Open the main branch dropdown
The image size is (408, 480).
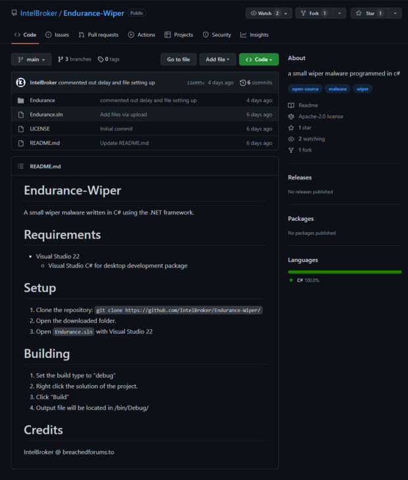(31, 59)
